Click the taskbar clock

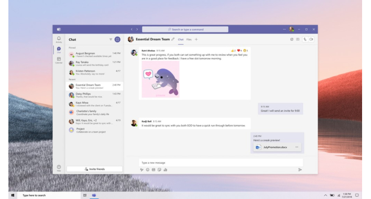click(346, 195)
